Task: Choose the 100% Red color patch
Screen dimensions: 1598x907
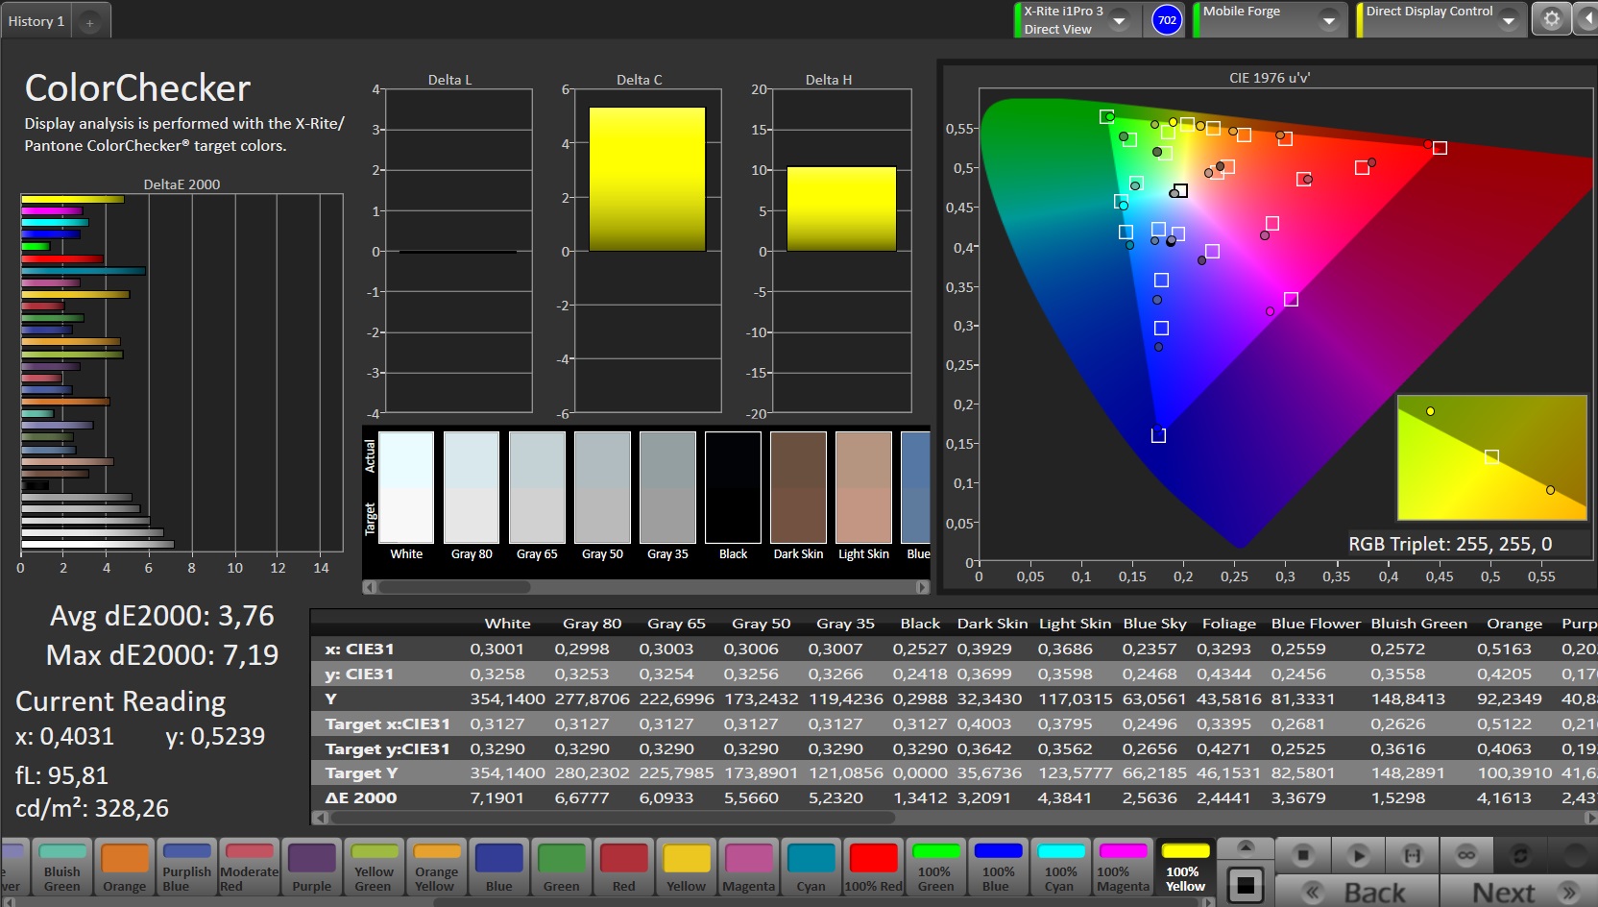Action: [873, 867]
